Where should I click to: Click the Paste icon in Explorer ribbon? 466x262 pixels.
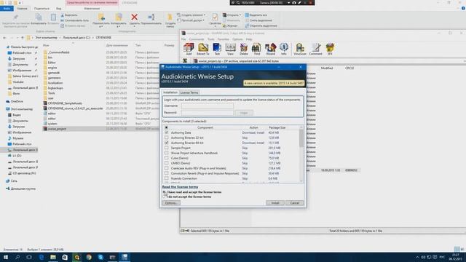tap(53, 17)
